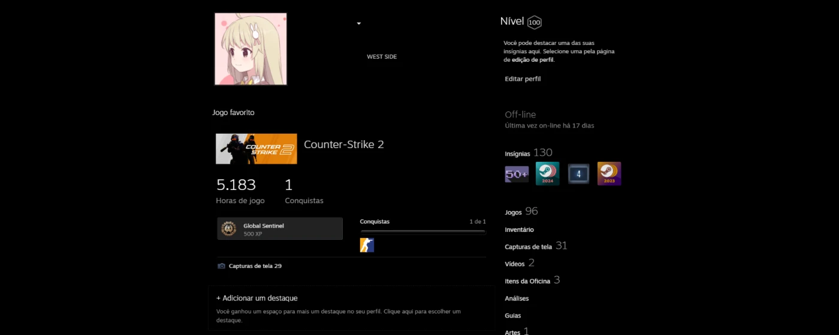
Task: Click the level 100 badge icon
Action: click(x=535, y=23)
